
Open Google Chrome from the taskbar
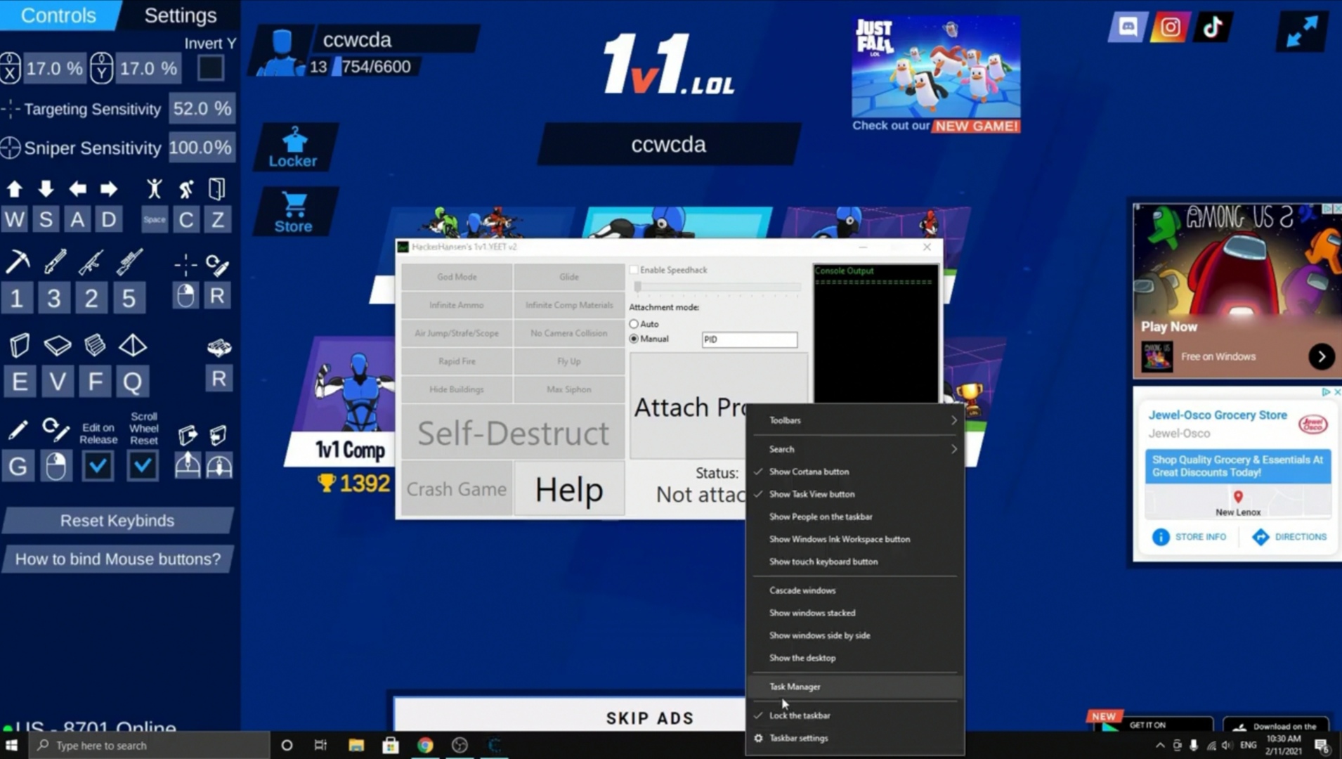(x=425, y=745)
